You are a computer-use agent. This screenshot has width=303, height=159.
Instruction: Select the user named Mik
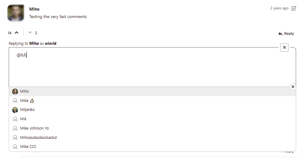[23, 119]
